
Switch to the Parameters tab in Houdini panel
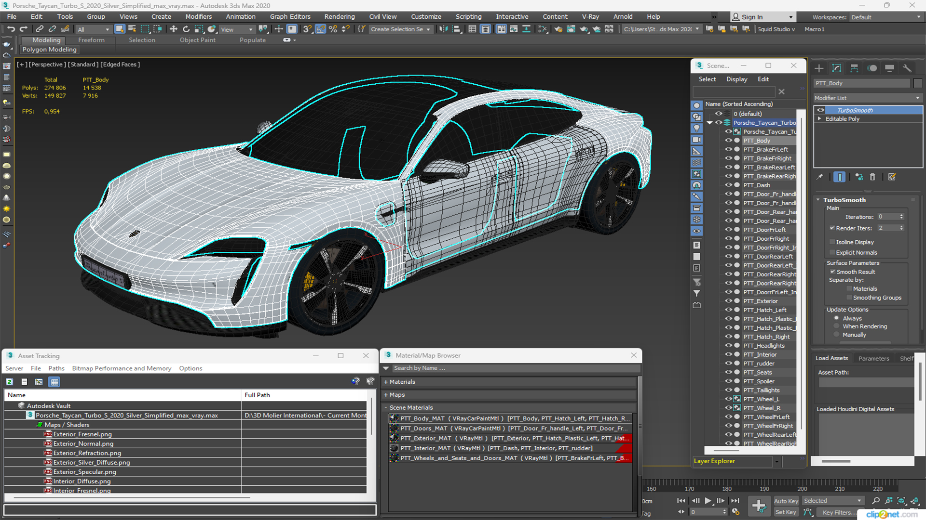873,358
